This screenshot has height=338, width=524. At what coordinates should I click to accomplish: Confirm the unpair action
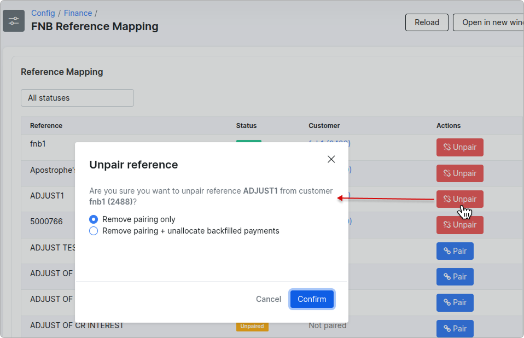point(312,299)
